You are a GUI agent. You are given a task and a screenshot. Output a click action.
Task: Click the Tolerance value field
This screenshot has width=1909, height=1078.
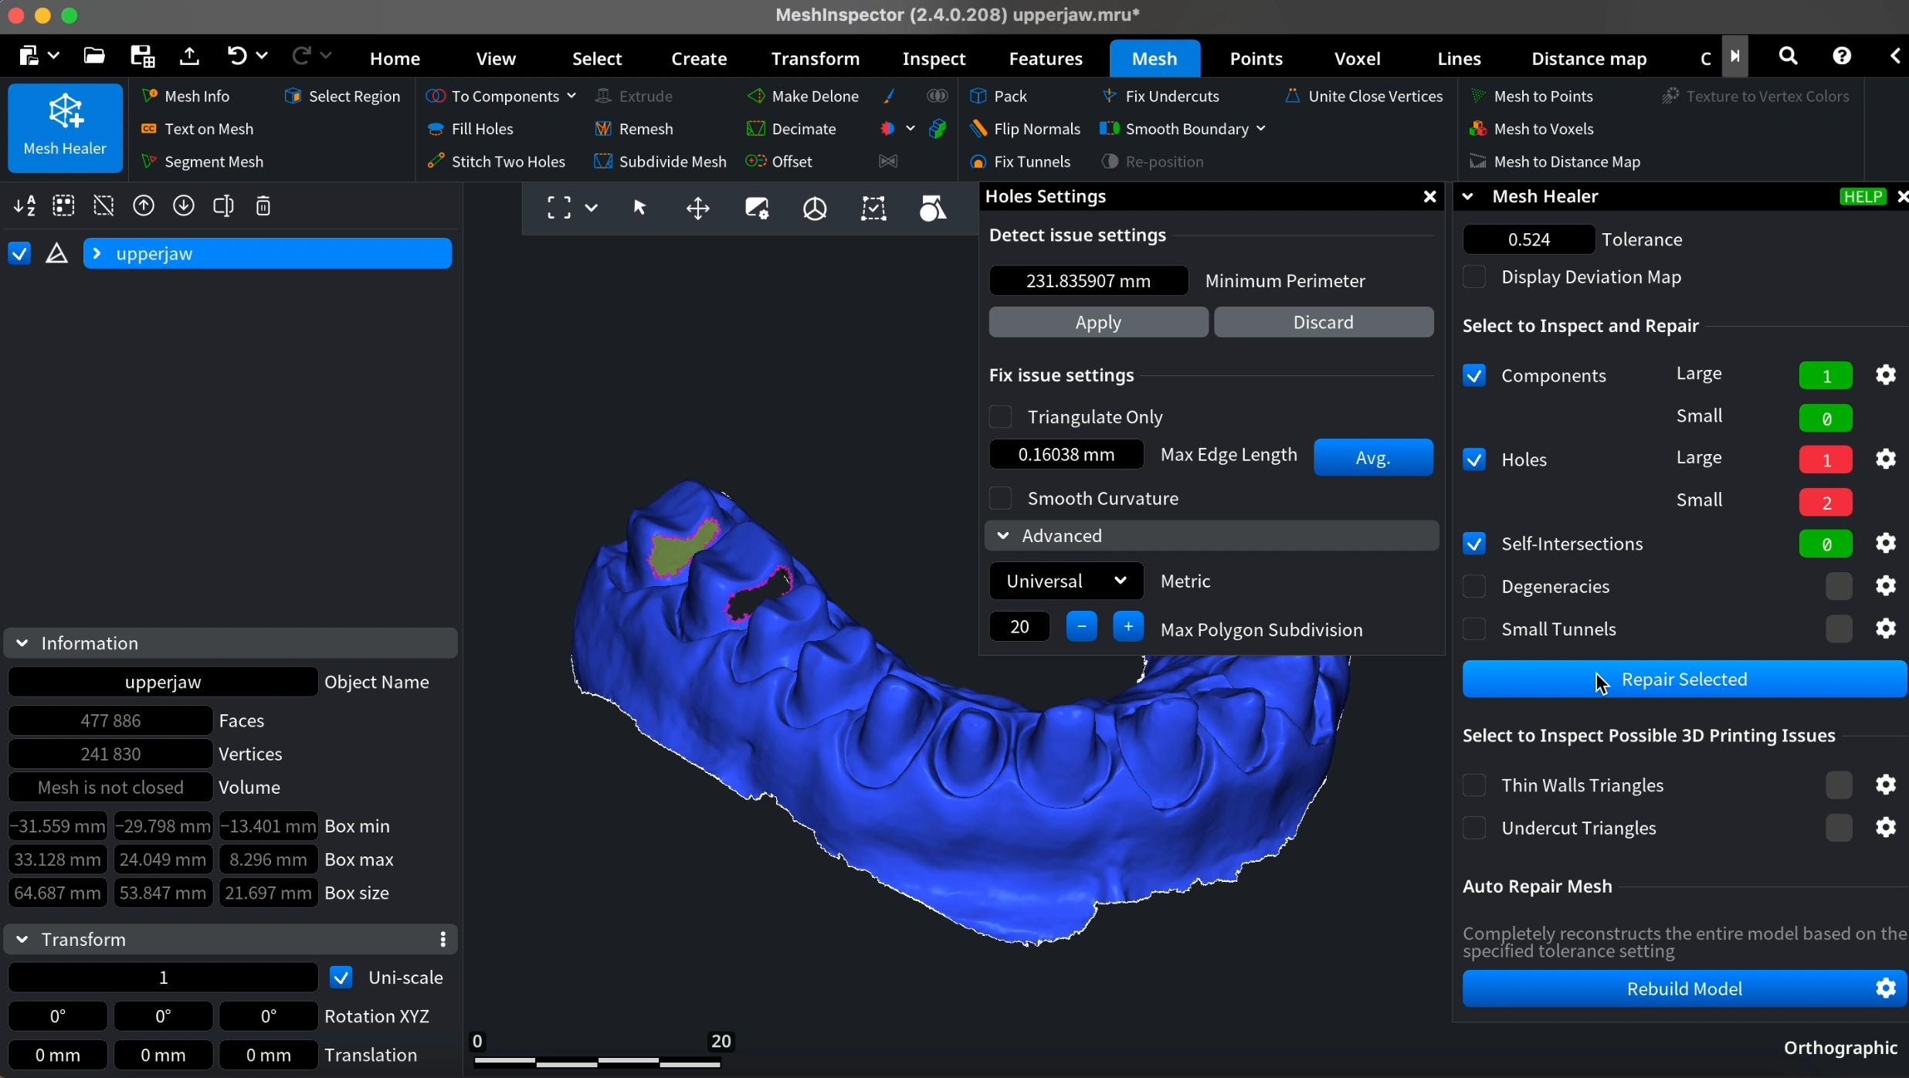[1528, 239]
